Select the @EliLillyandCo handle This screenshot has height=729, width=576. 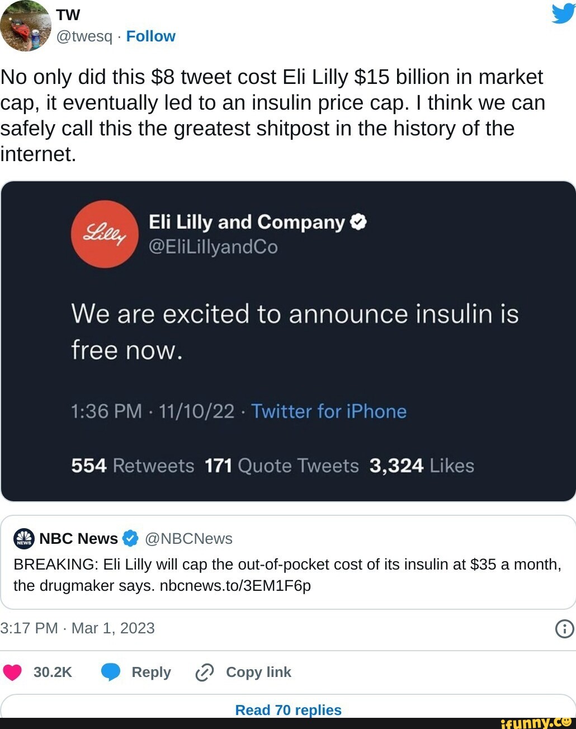click(214, 246)
